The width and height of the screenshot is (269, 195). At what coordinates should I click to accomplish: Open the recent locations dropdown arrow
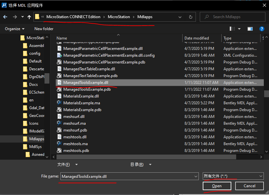pyautogui.click(x=22, y=17)
